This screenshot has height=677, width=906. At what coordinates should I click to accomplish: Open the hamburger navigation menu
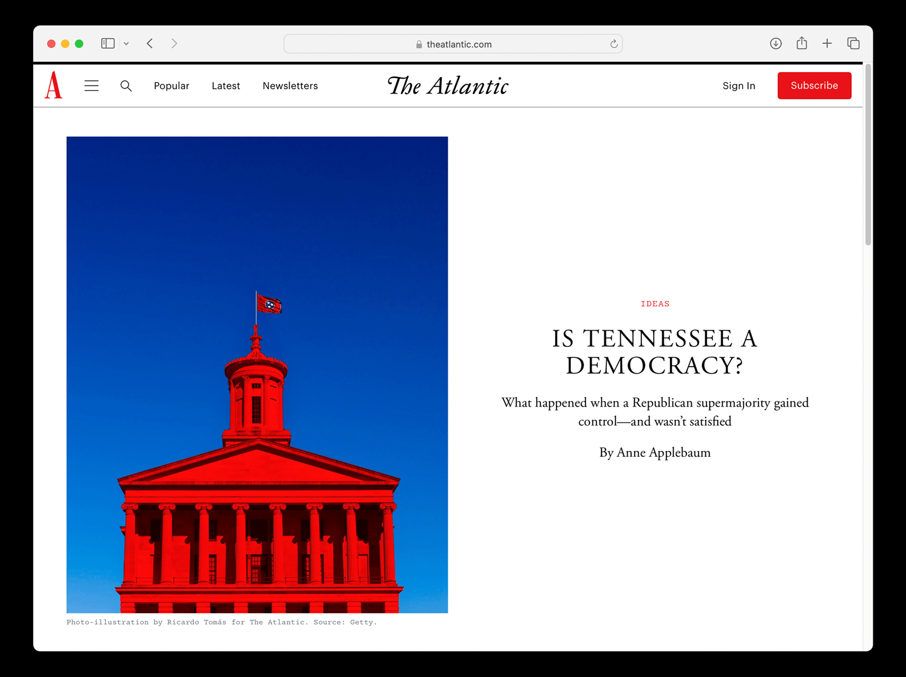pos(92,86)
